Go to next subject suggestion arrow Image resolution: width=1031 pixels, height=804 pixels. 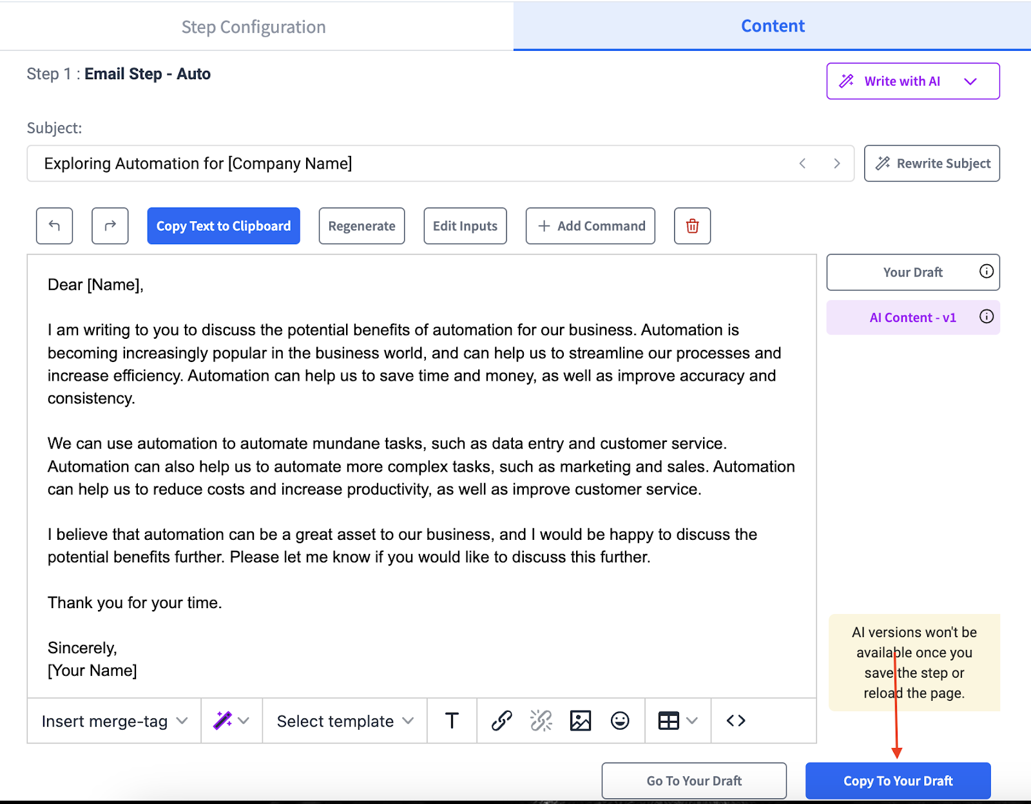pos(837,164)
